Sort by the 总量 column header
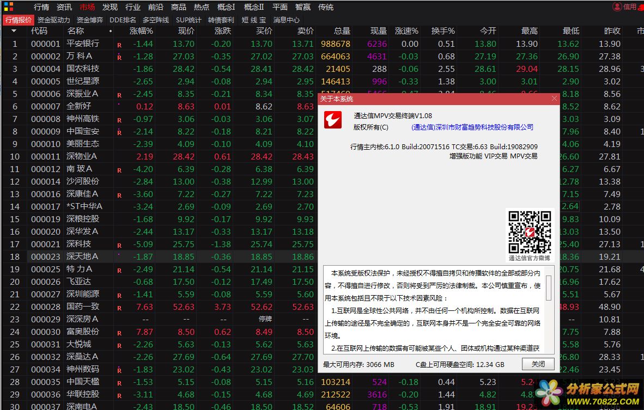This screenshot has height=410, width=644. point(342,31)
